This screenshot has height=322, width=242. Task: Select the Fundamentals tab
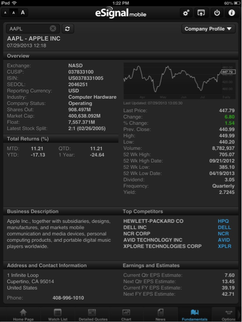[x=195, y=315]
